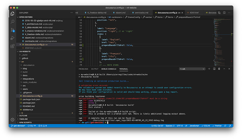Open Source Control view in activity bar
Screen dimensions: 242x139
point(13,30)
